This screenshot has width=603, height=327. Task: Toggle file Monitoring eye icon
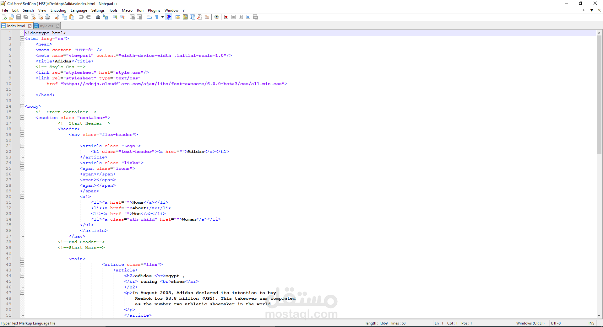click(217, 17)
